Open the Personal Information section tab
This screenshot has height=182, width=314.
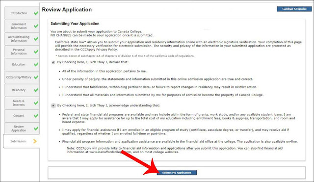click(22, 52)
